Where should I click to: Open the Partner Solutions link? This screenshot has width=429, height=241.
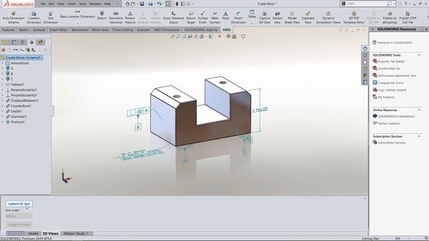pyautogui.click(x=389, y=123)
